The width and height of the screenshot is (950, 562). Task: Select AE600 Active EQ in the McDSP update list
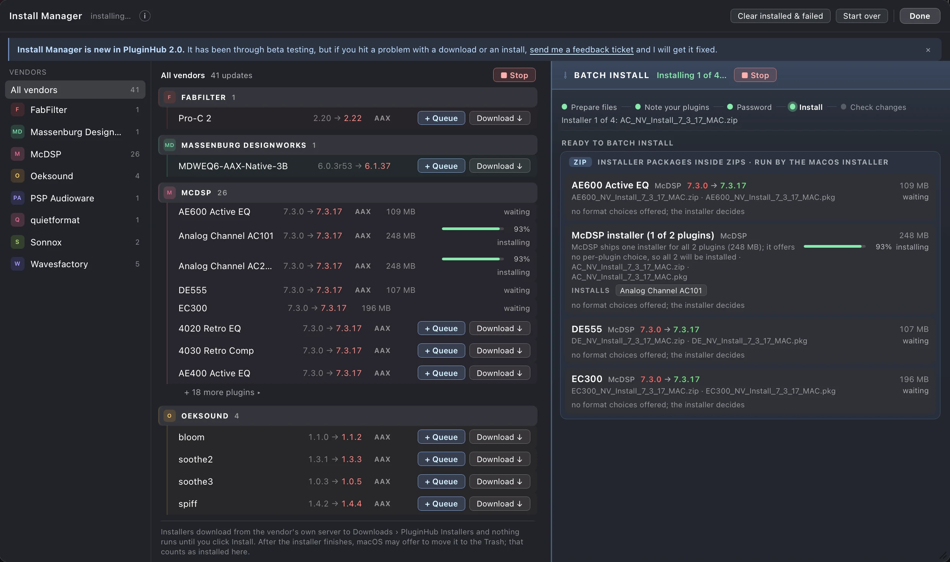click(352, 212)
